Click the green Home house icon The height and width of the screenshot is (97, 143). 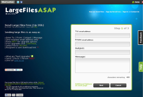click(133, 2)
